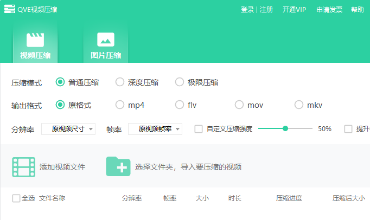Select mp4 output format
This screenshot has width=370, height=220.
pyautogui.click(x=120, y=105)
